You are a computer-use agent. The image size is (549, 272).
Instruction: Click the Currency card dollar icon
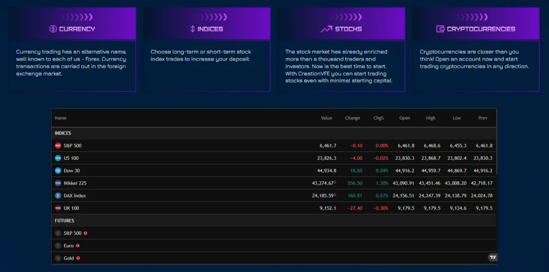(x=53, y=29)
